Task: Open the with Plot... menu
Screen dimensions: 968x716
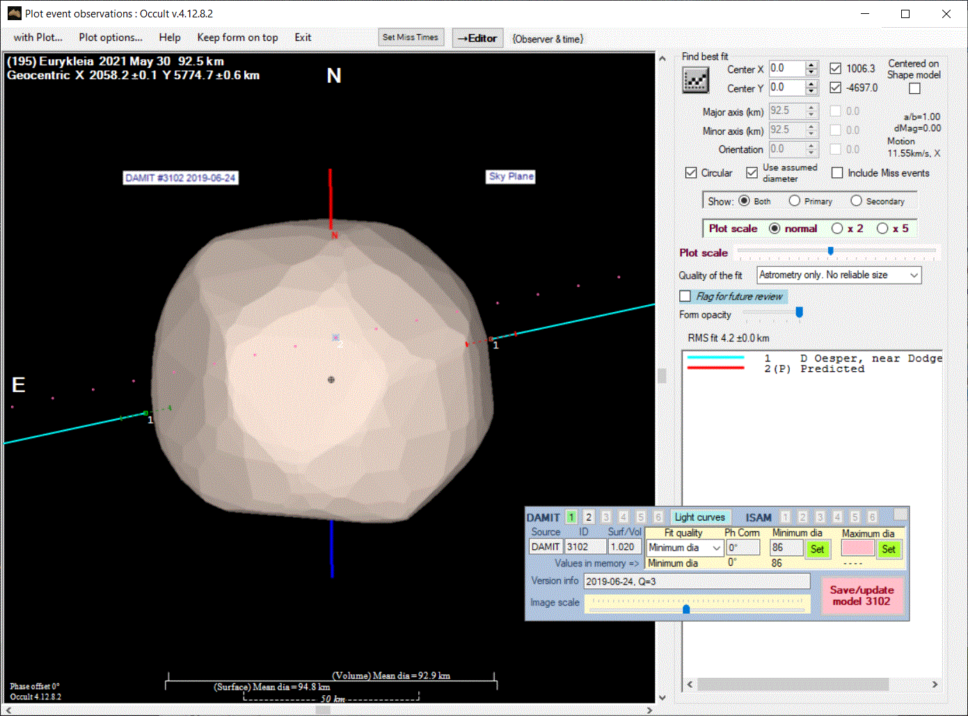Action: 38,38
